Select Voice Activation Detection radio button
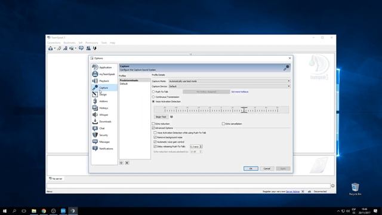Viewport: 382px width, 215px height. pyautogui.click(x=153, y=102)
